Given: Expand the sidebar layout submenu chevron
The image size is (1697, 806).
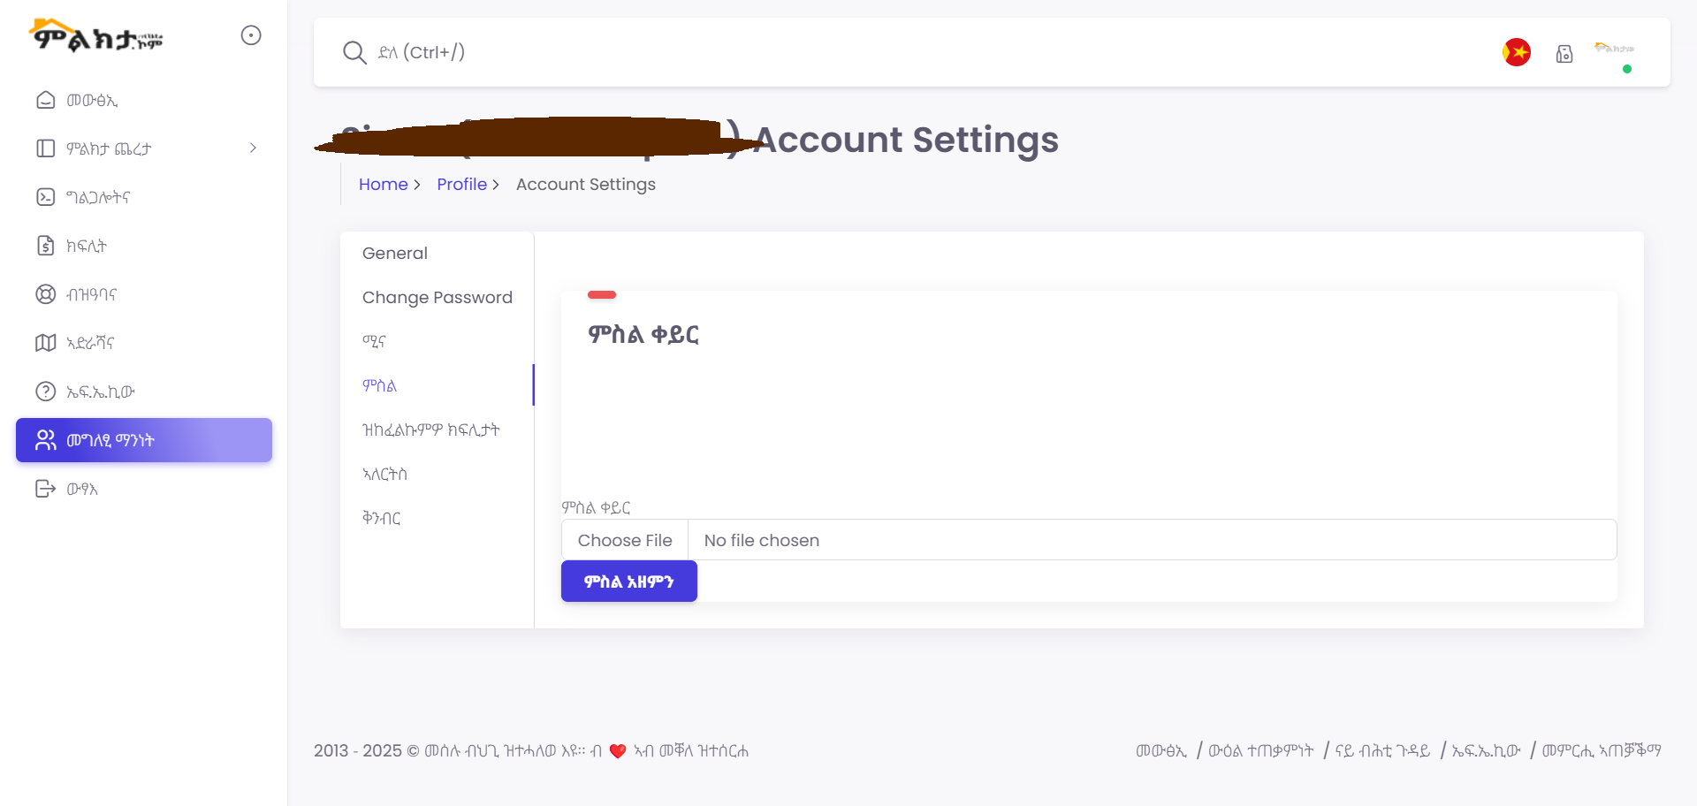Looking at the screenshot, I should [253, 148].
